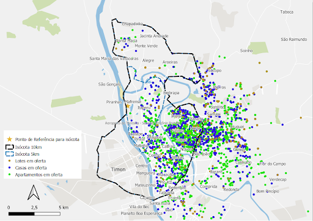Click the Embrapa label

click(171, 93)
